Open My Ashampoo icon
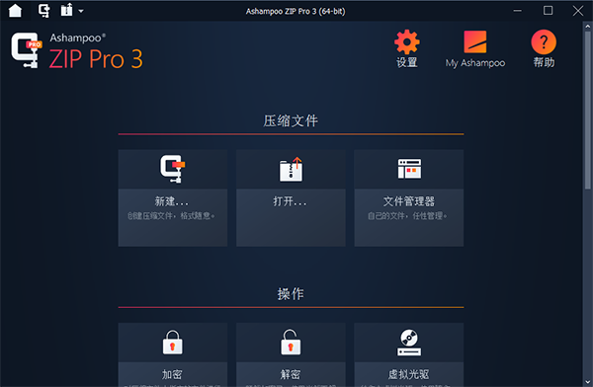 click(475, 41)
